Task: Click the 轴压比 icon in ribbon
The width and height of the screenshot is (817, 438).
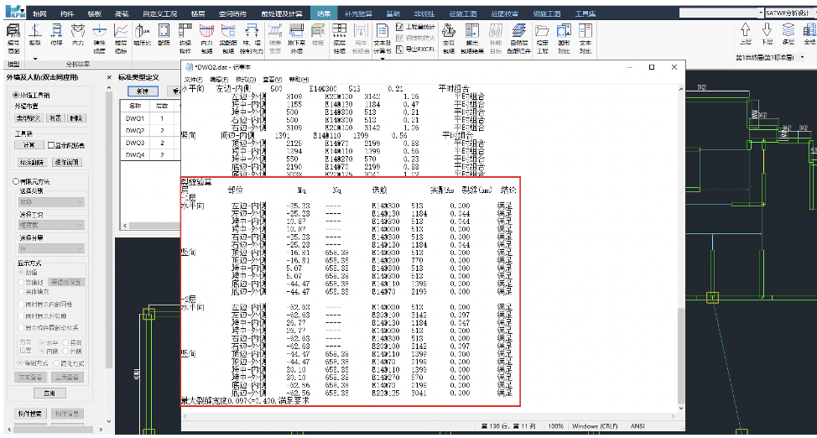Action: tap(141, 37)
